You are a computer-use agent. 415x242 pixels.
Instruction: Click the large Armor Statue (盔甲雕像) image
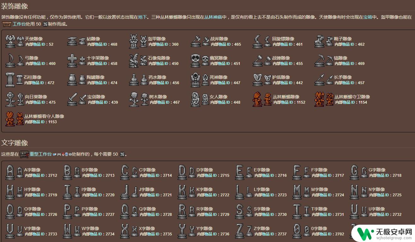(134, 41)
